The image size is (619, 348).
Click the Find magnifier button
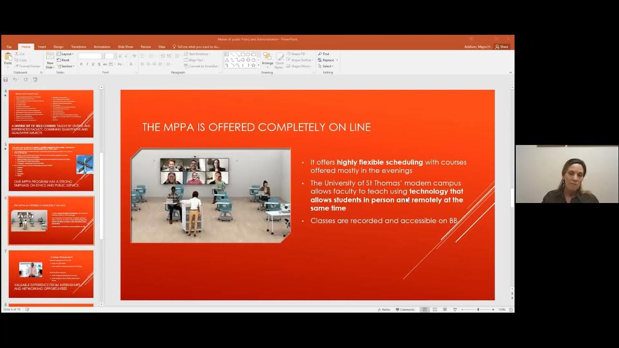coord(324,54)
